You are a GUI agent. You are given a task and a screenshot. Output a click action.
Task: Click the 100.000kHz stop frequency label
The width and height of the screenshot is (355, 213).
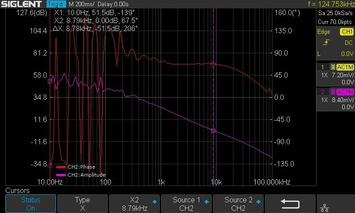pyautogui.click(x=272, y=182)
